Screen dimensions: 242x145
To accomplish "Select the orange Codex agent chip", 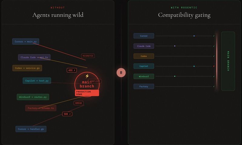I will 144,56.
